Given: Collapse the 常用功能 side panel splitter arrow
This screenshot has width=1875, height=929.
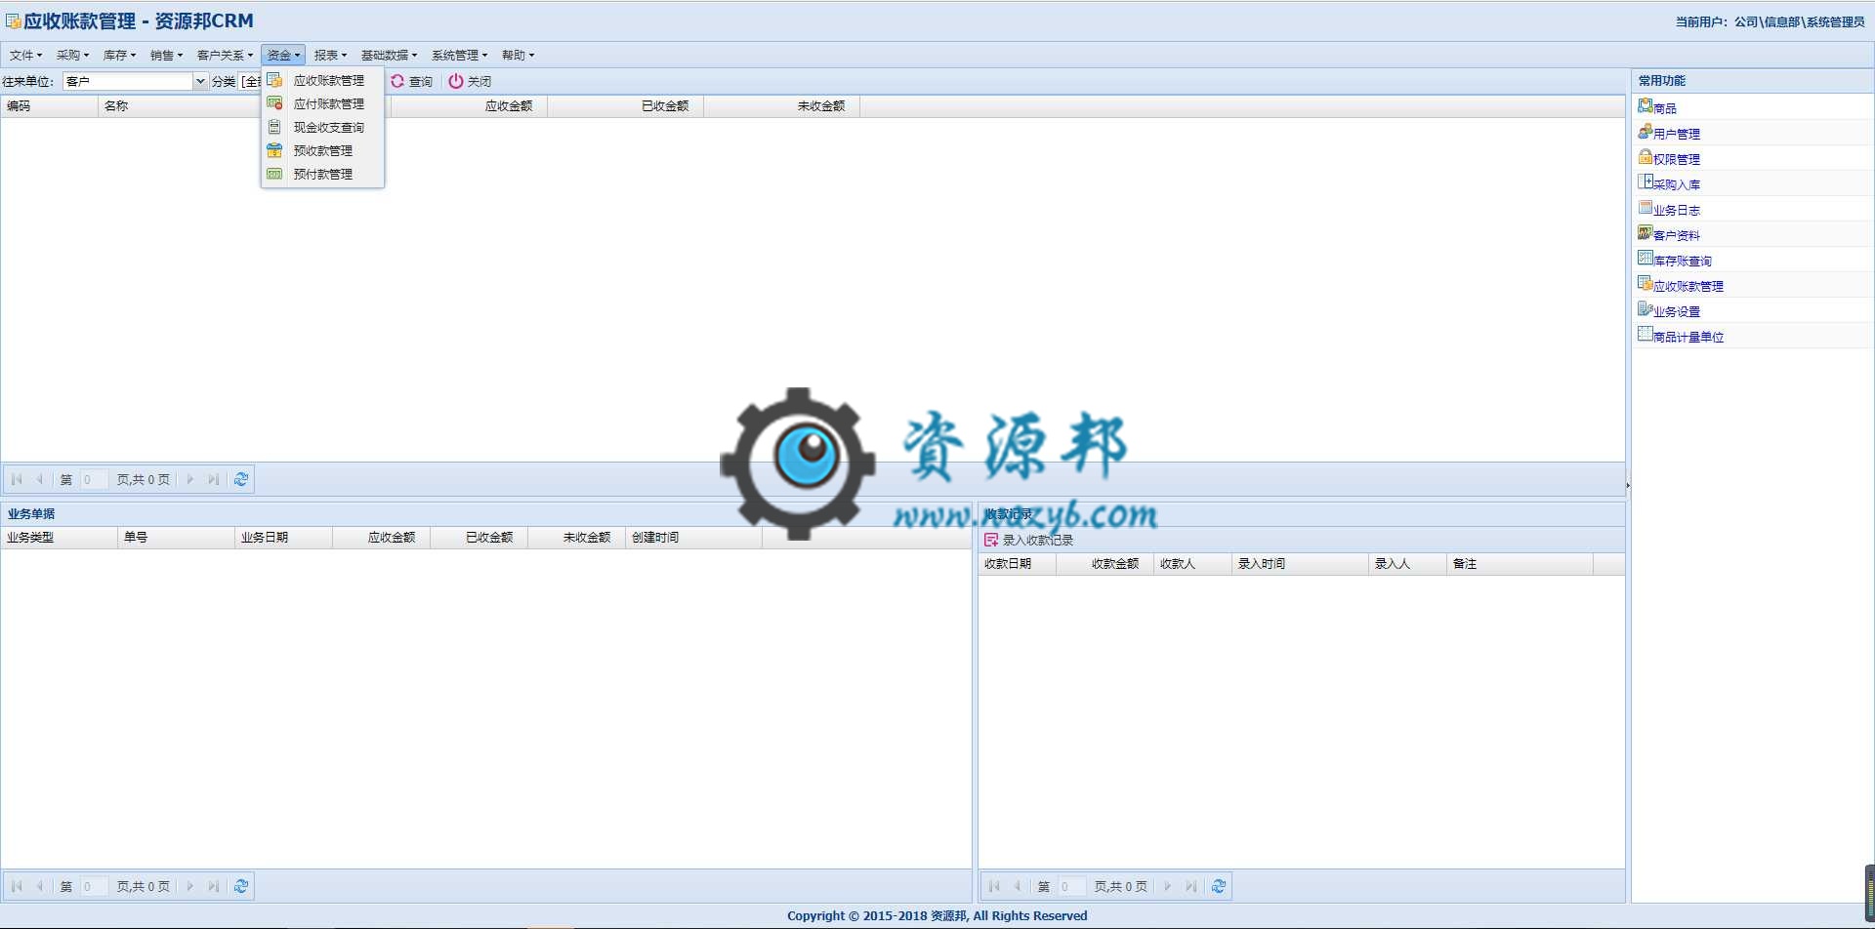Looking at the screenshot, I should click(1628, 485).
